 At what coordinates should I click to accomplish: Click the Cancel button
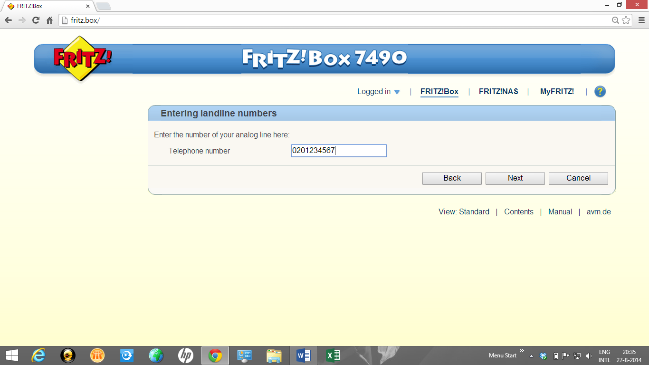578,178
